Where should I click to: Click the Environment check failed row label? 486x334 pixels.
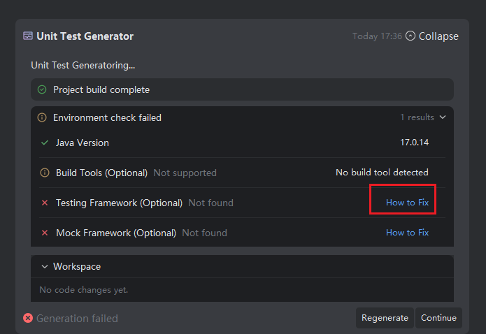pyautogui.click(x=107, y=117)
